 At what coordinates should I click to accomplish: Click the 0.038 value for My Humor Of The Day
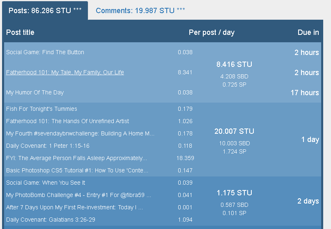[x=185, y=93]
